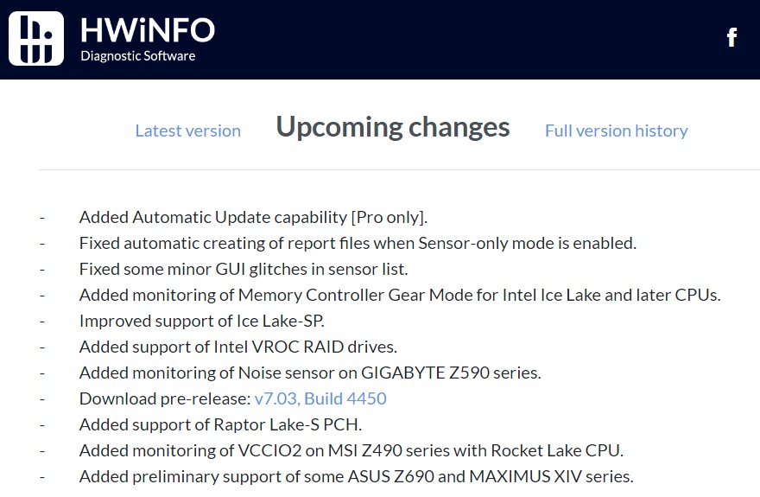
Task: Open the Full version history tab
Action: coord(616,131)
